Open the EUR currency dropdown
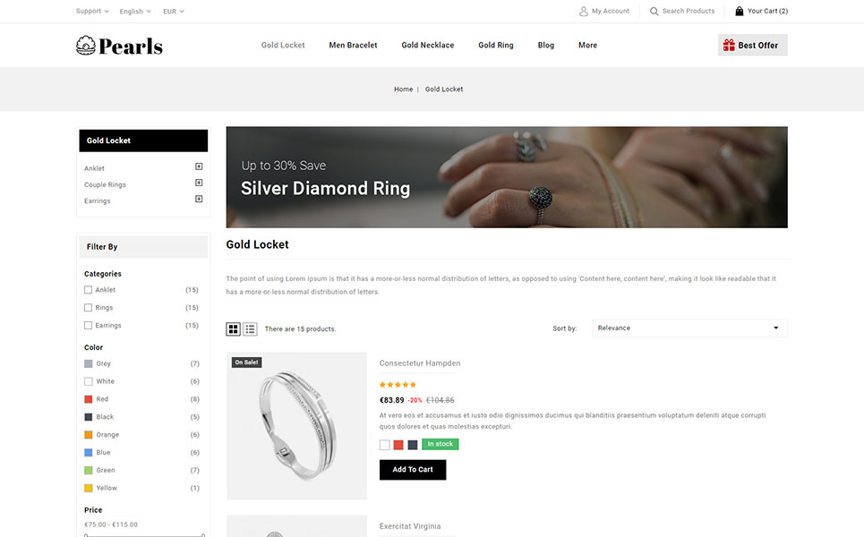864x537 pixels. 174,11
